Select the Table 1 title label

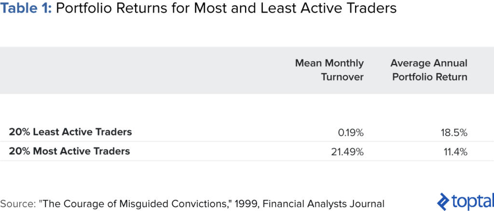pyautogui.click(x=26, y=9)
